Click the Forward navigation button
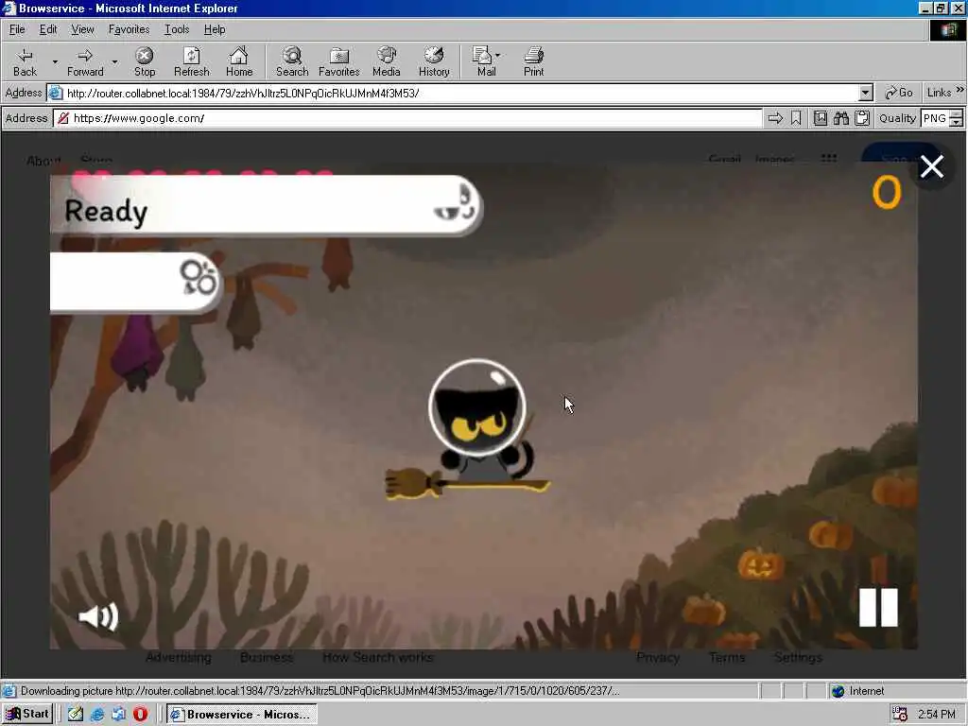968x726 pixels. coord(85,62)
